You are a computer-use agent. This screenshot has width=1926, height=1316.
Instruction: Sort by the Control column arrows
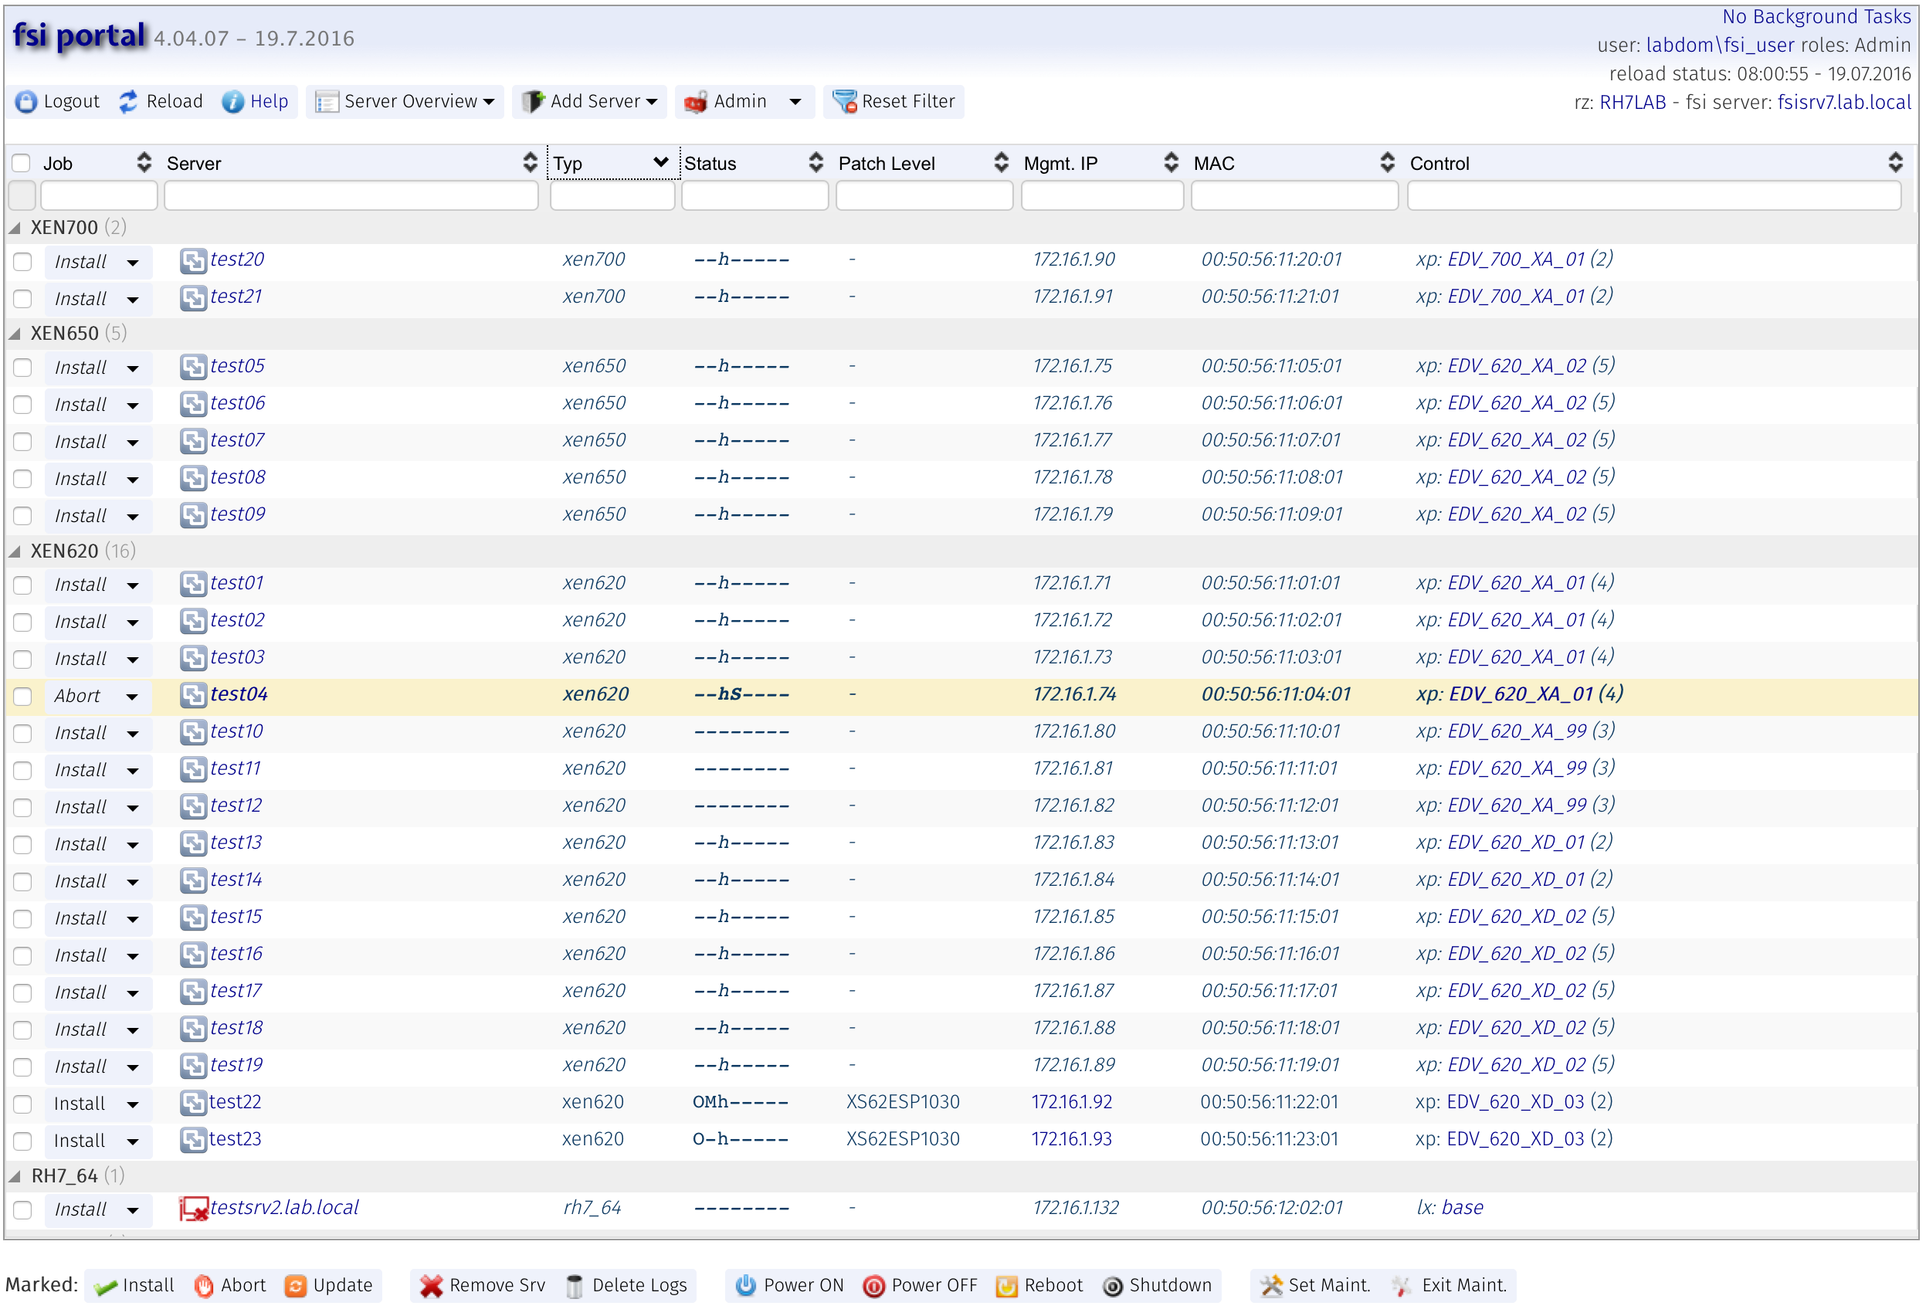[x=1895, y=162]
